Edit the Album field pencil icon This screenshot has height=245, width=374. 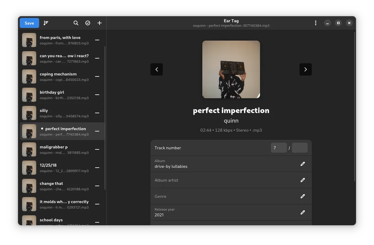302,164
